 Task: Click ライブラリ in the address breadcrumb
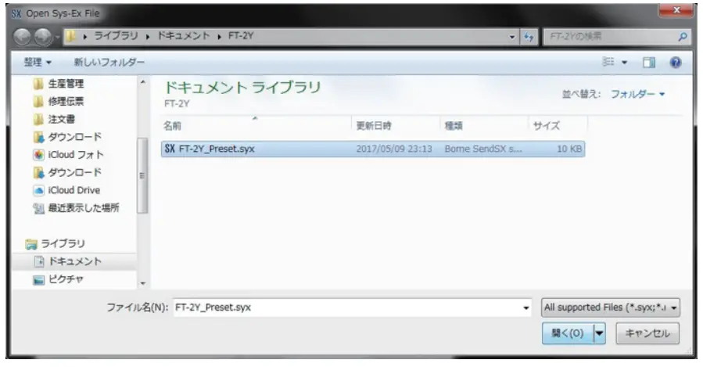(116, 36)
